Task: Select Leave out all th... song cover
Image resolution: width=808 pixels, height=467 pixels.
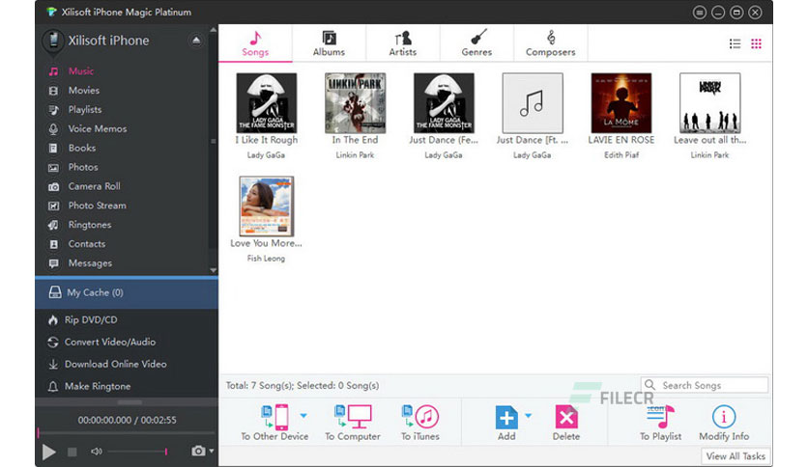Action: 709,103
